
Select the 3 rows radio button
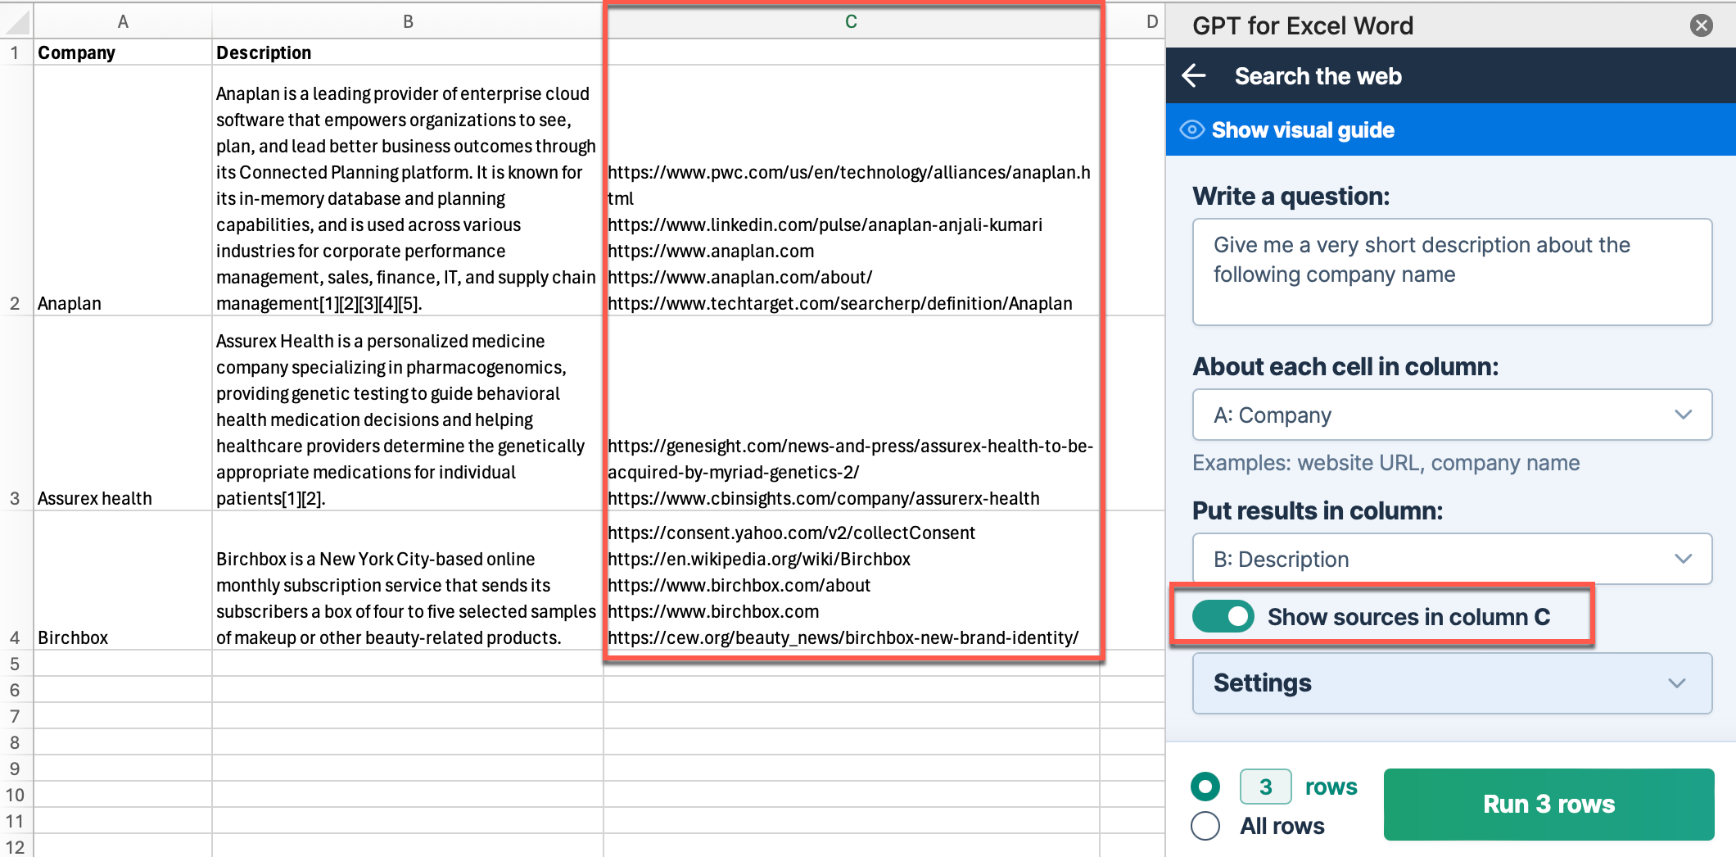(1205, 787)
